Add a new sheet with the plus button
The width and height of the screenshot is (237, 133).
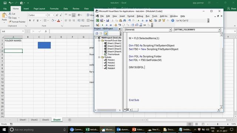(70, 120)
